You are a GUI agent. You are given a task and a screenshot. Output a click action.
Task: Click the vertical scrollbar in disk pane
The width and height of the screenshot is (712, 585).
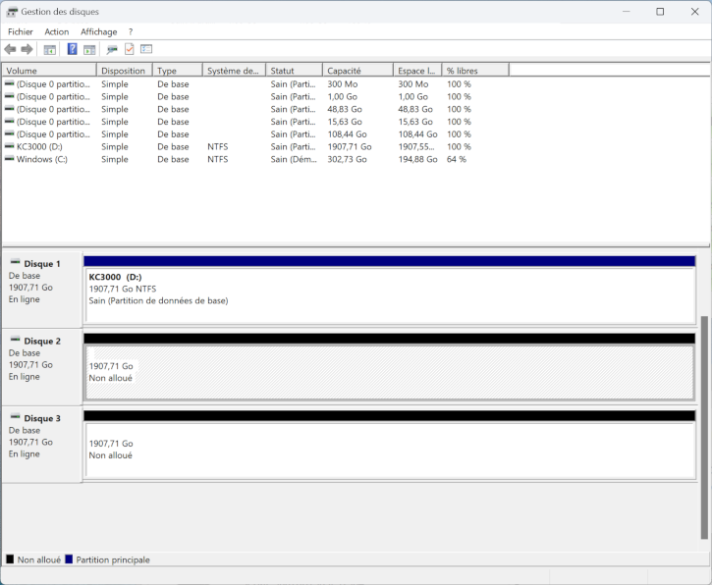coord(704,427)
